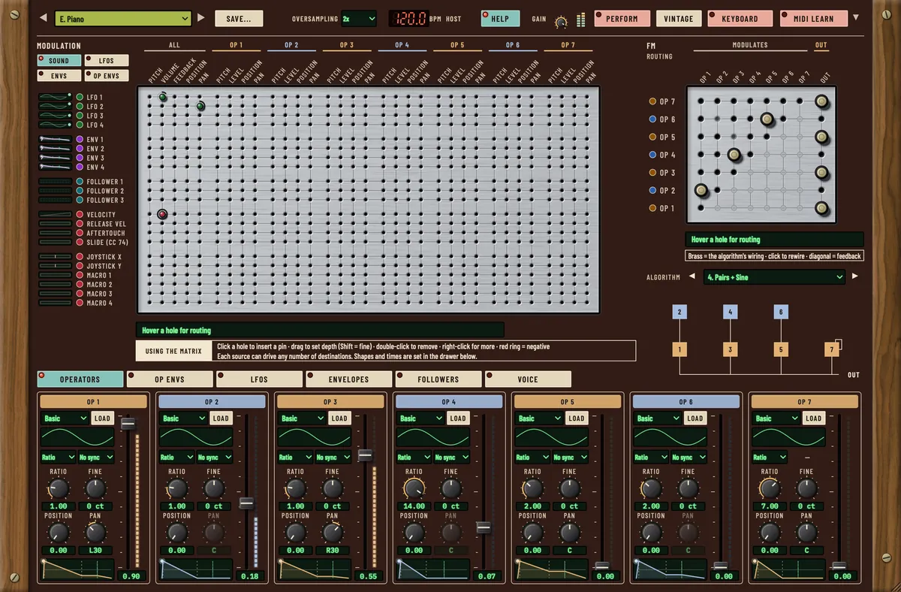Image resolution: width=901 pixels, height=592 pixels.
Task: Toggle the HELP button
Action: tap(496, 19)
